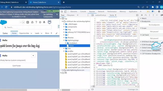This screenshot has height=91, width=163.
Task: Go to Salesforce Home nav tab
Action: (x=14, y=33)
